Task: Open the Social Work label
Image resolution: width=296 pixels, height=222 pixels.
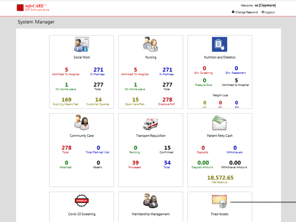Action: coord(82,57)
